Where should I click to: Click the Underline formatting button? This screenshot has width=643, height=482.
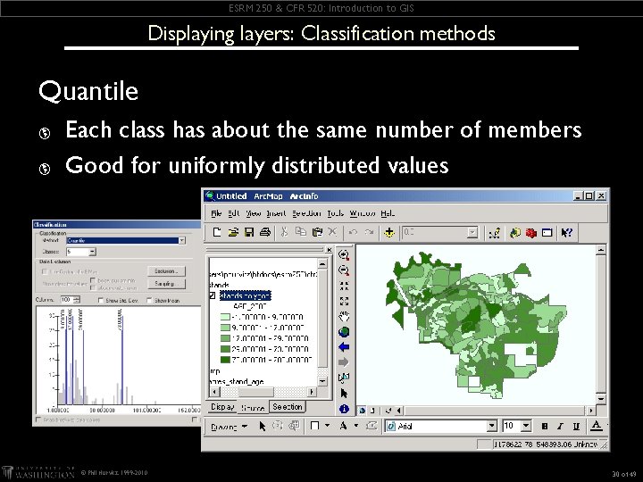coord(576,427)
